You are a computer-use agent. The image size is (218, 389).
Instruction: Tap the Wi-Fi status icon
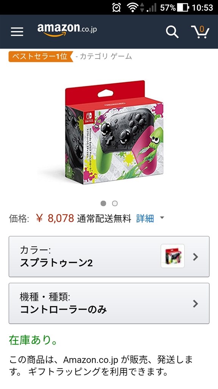point(132,8)
